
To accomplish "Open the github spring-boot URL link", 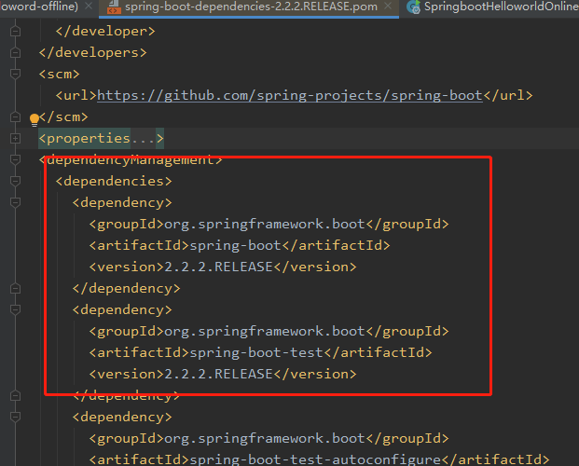I will pyautogui.click(x=290, y=96).
